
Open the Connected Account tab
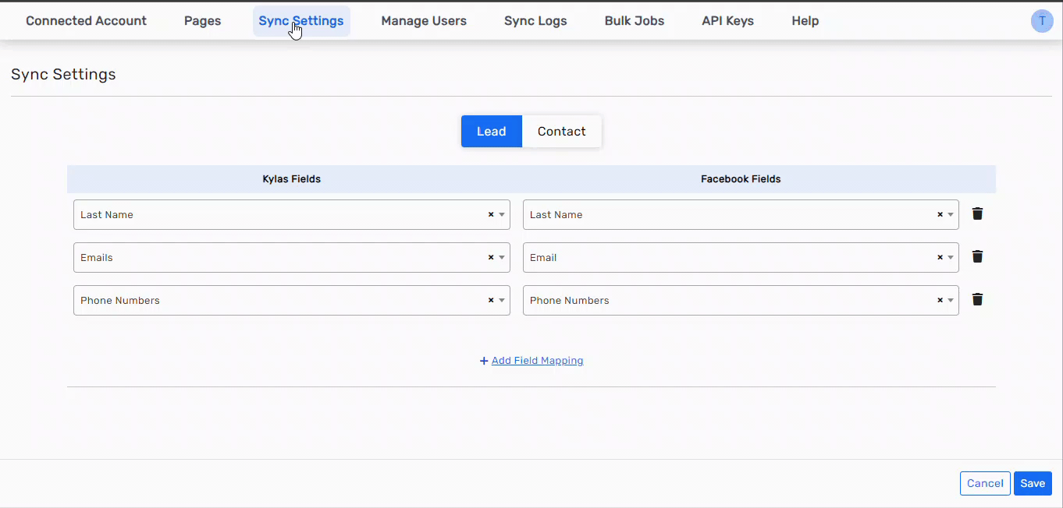tap(86, 21)
